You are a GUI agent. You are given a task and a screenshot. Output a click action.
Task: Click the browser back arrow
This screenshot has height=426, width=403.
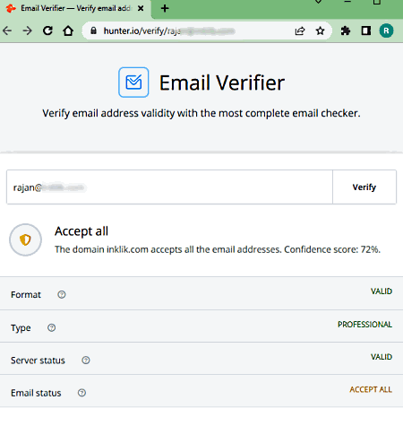pyautogui.click(x=7, y=30)
